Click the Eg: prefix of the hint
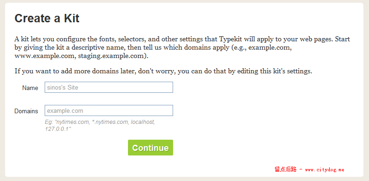The image size is (369, 181). point(49,122)
